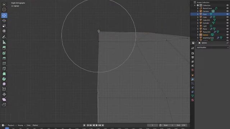
Task: Select the Extrude Region tool
Action: (x=4, y=48)
